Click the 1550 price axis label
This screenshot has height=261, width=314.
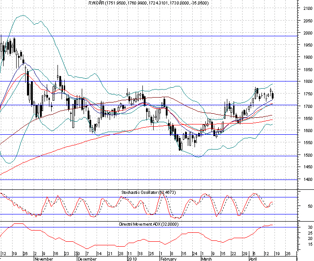pyautogui.click(x=308, y=143)
